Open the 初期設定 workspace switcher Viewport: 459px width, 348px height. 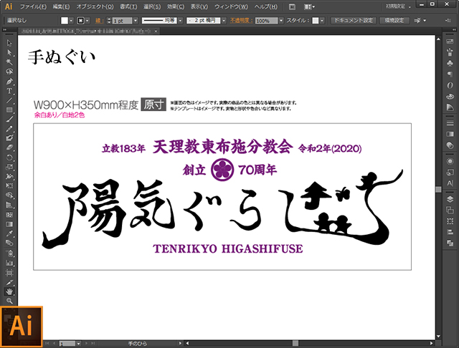coord(398,6)
